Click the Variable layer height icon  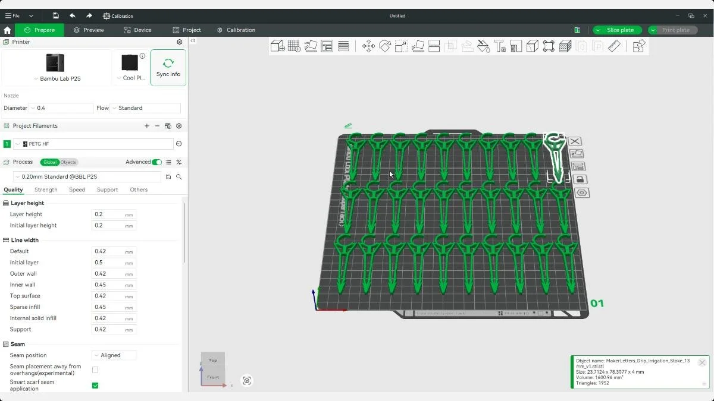343,46
